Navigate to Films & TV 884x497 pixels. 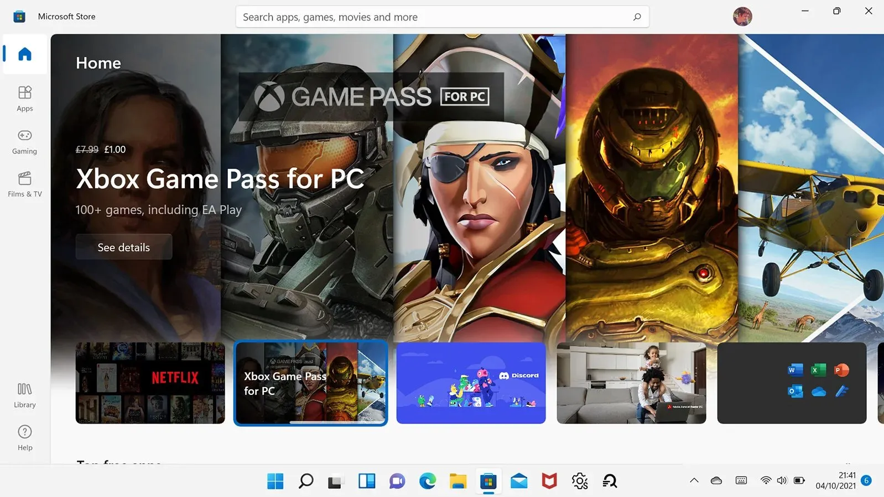pyautogui.click(x=25, y=184)
